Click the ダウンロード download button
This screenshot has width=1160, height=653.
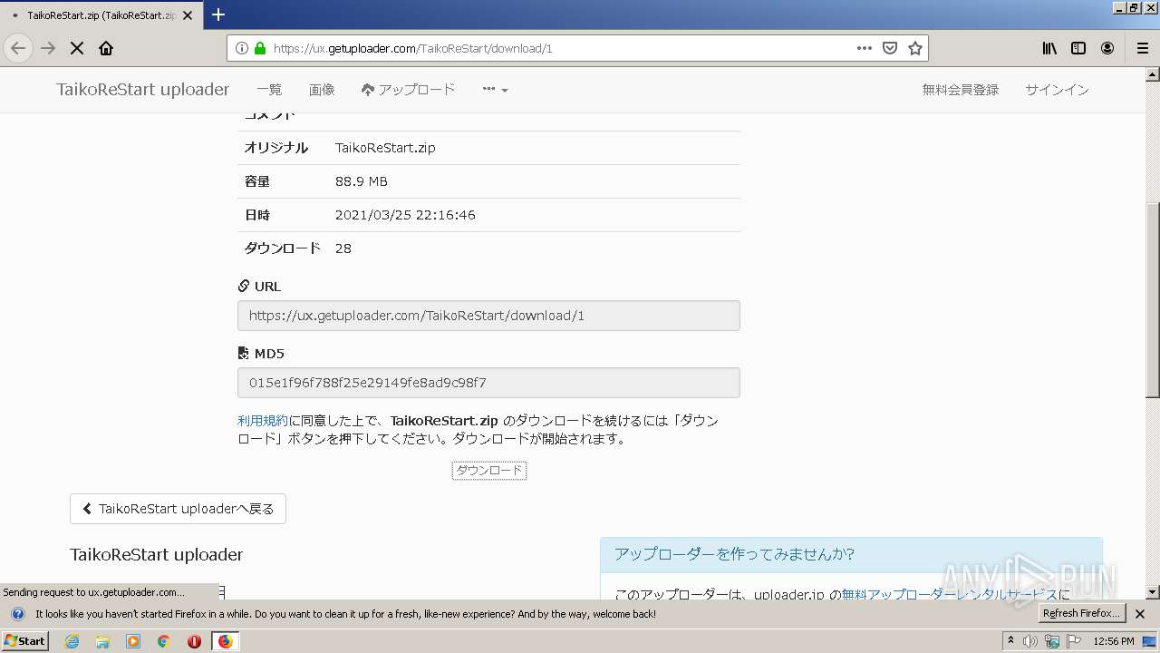489,471
